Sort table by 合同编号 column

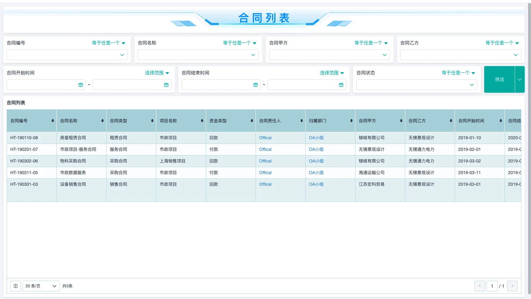[53, 121]
